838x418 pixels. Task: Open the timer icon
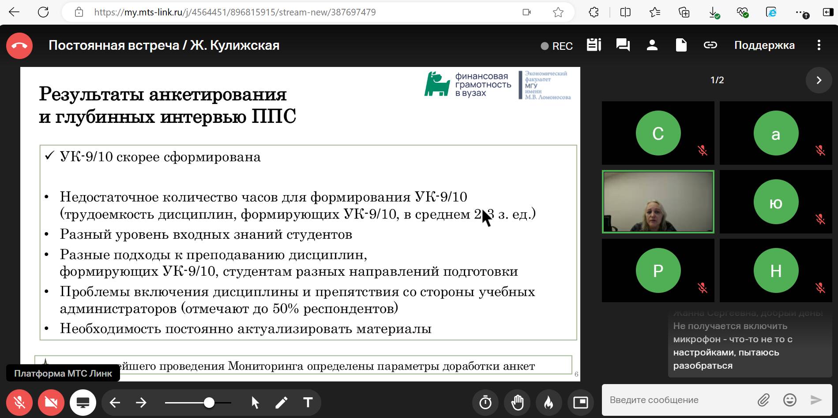485,403
